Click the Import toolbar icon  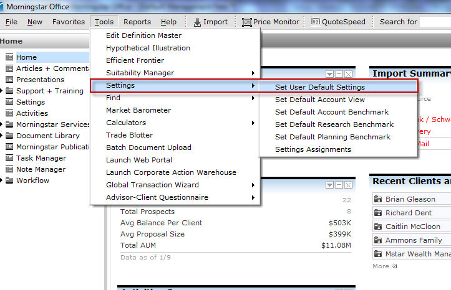pos(197,22)
